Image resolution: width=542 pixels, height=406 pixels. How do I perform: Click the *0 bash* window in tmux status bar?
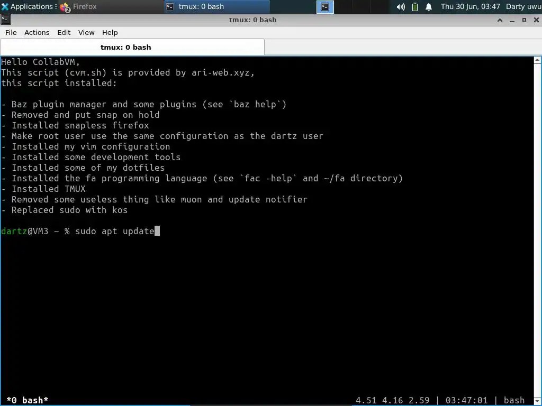pyautogui.click(x=28, y=400)
